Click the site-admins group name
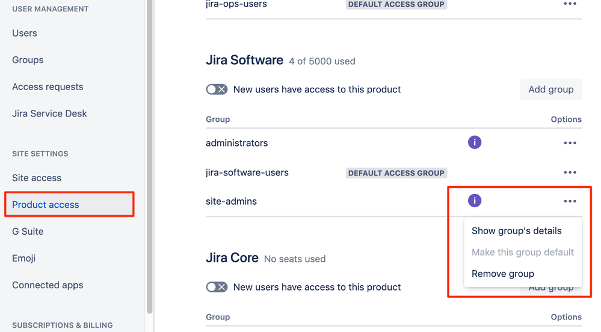 (x=231, y=201)
